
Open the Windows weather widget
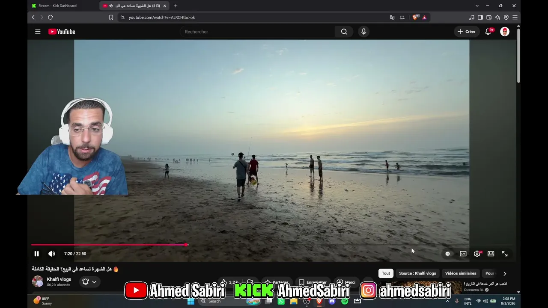(42, 301)
